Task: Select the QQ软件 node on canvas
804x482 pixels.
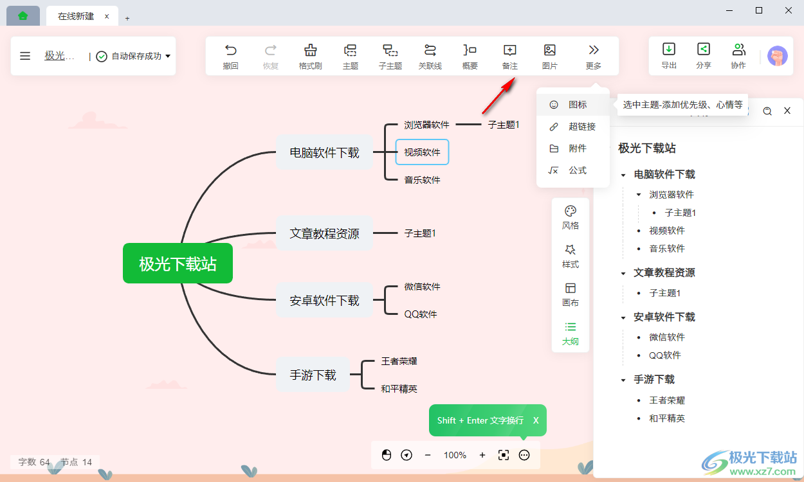Action: [x=421, y=314]
